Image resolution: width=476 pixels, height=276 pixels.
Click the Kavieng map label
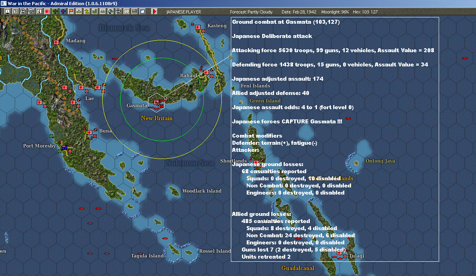click(x=217, y=26)
